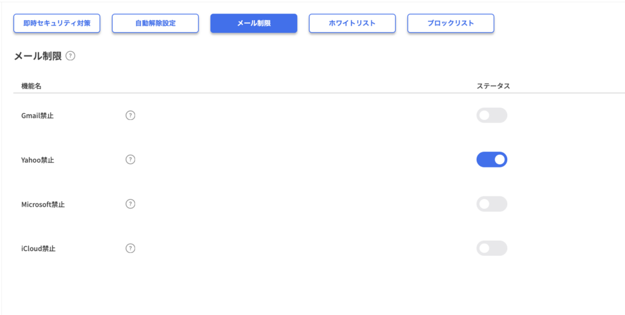The image size is (625, 315).
Task: Select the Microsoft禁止 label
Action: pyautogui.click(x=43, y=205)
